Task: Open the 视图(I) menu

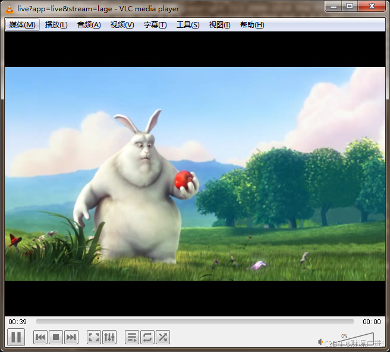Action: [x=219, y=24]
